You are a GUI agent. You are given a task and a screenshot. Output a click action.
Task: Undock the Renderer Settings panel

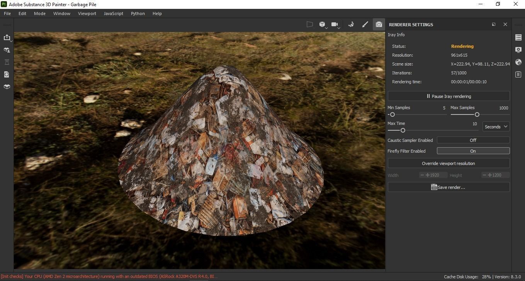point(494,24)
